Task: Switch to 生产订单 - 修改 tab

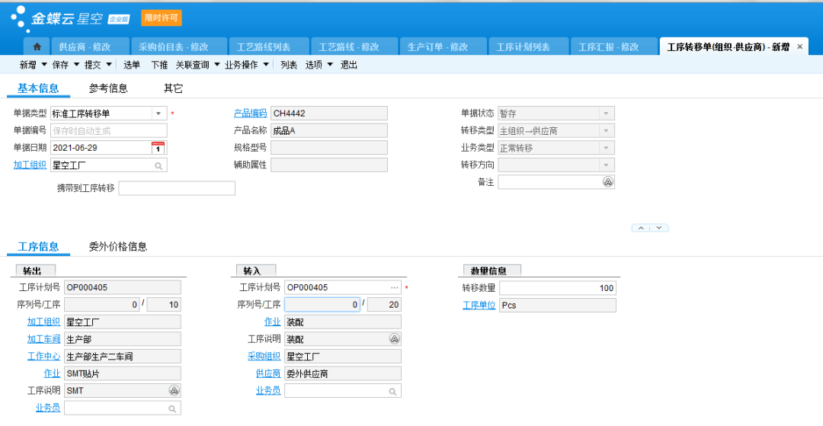Action: click(x=444, y=46)
